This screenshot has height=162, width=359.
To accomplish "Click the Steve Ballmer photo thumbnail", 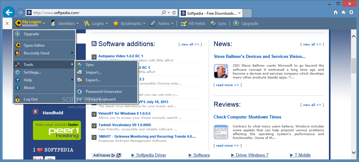I will [x=221, y=71].
